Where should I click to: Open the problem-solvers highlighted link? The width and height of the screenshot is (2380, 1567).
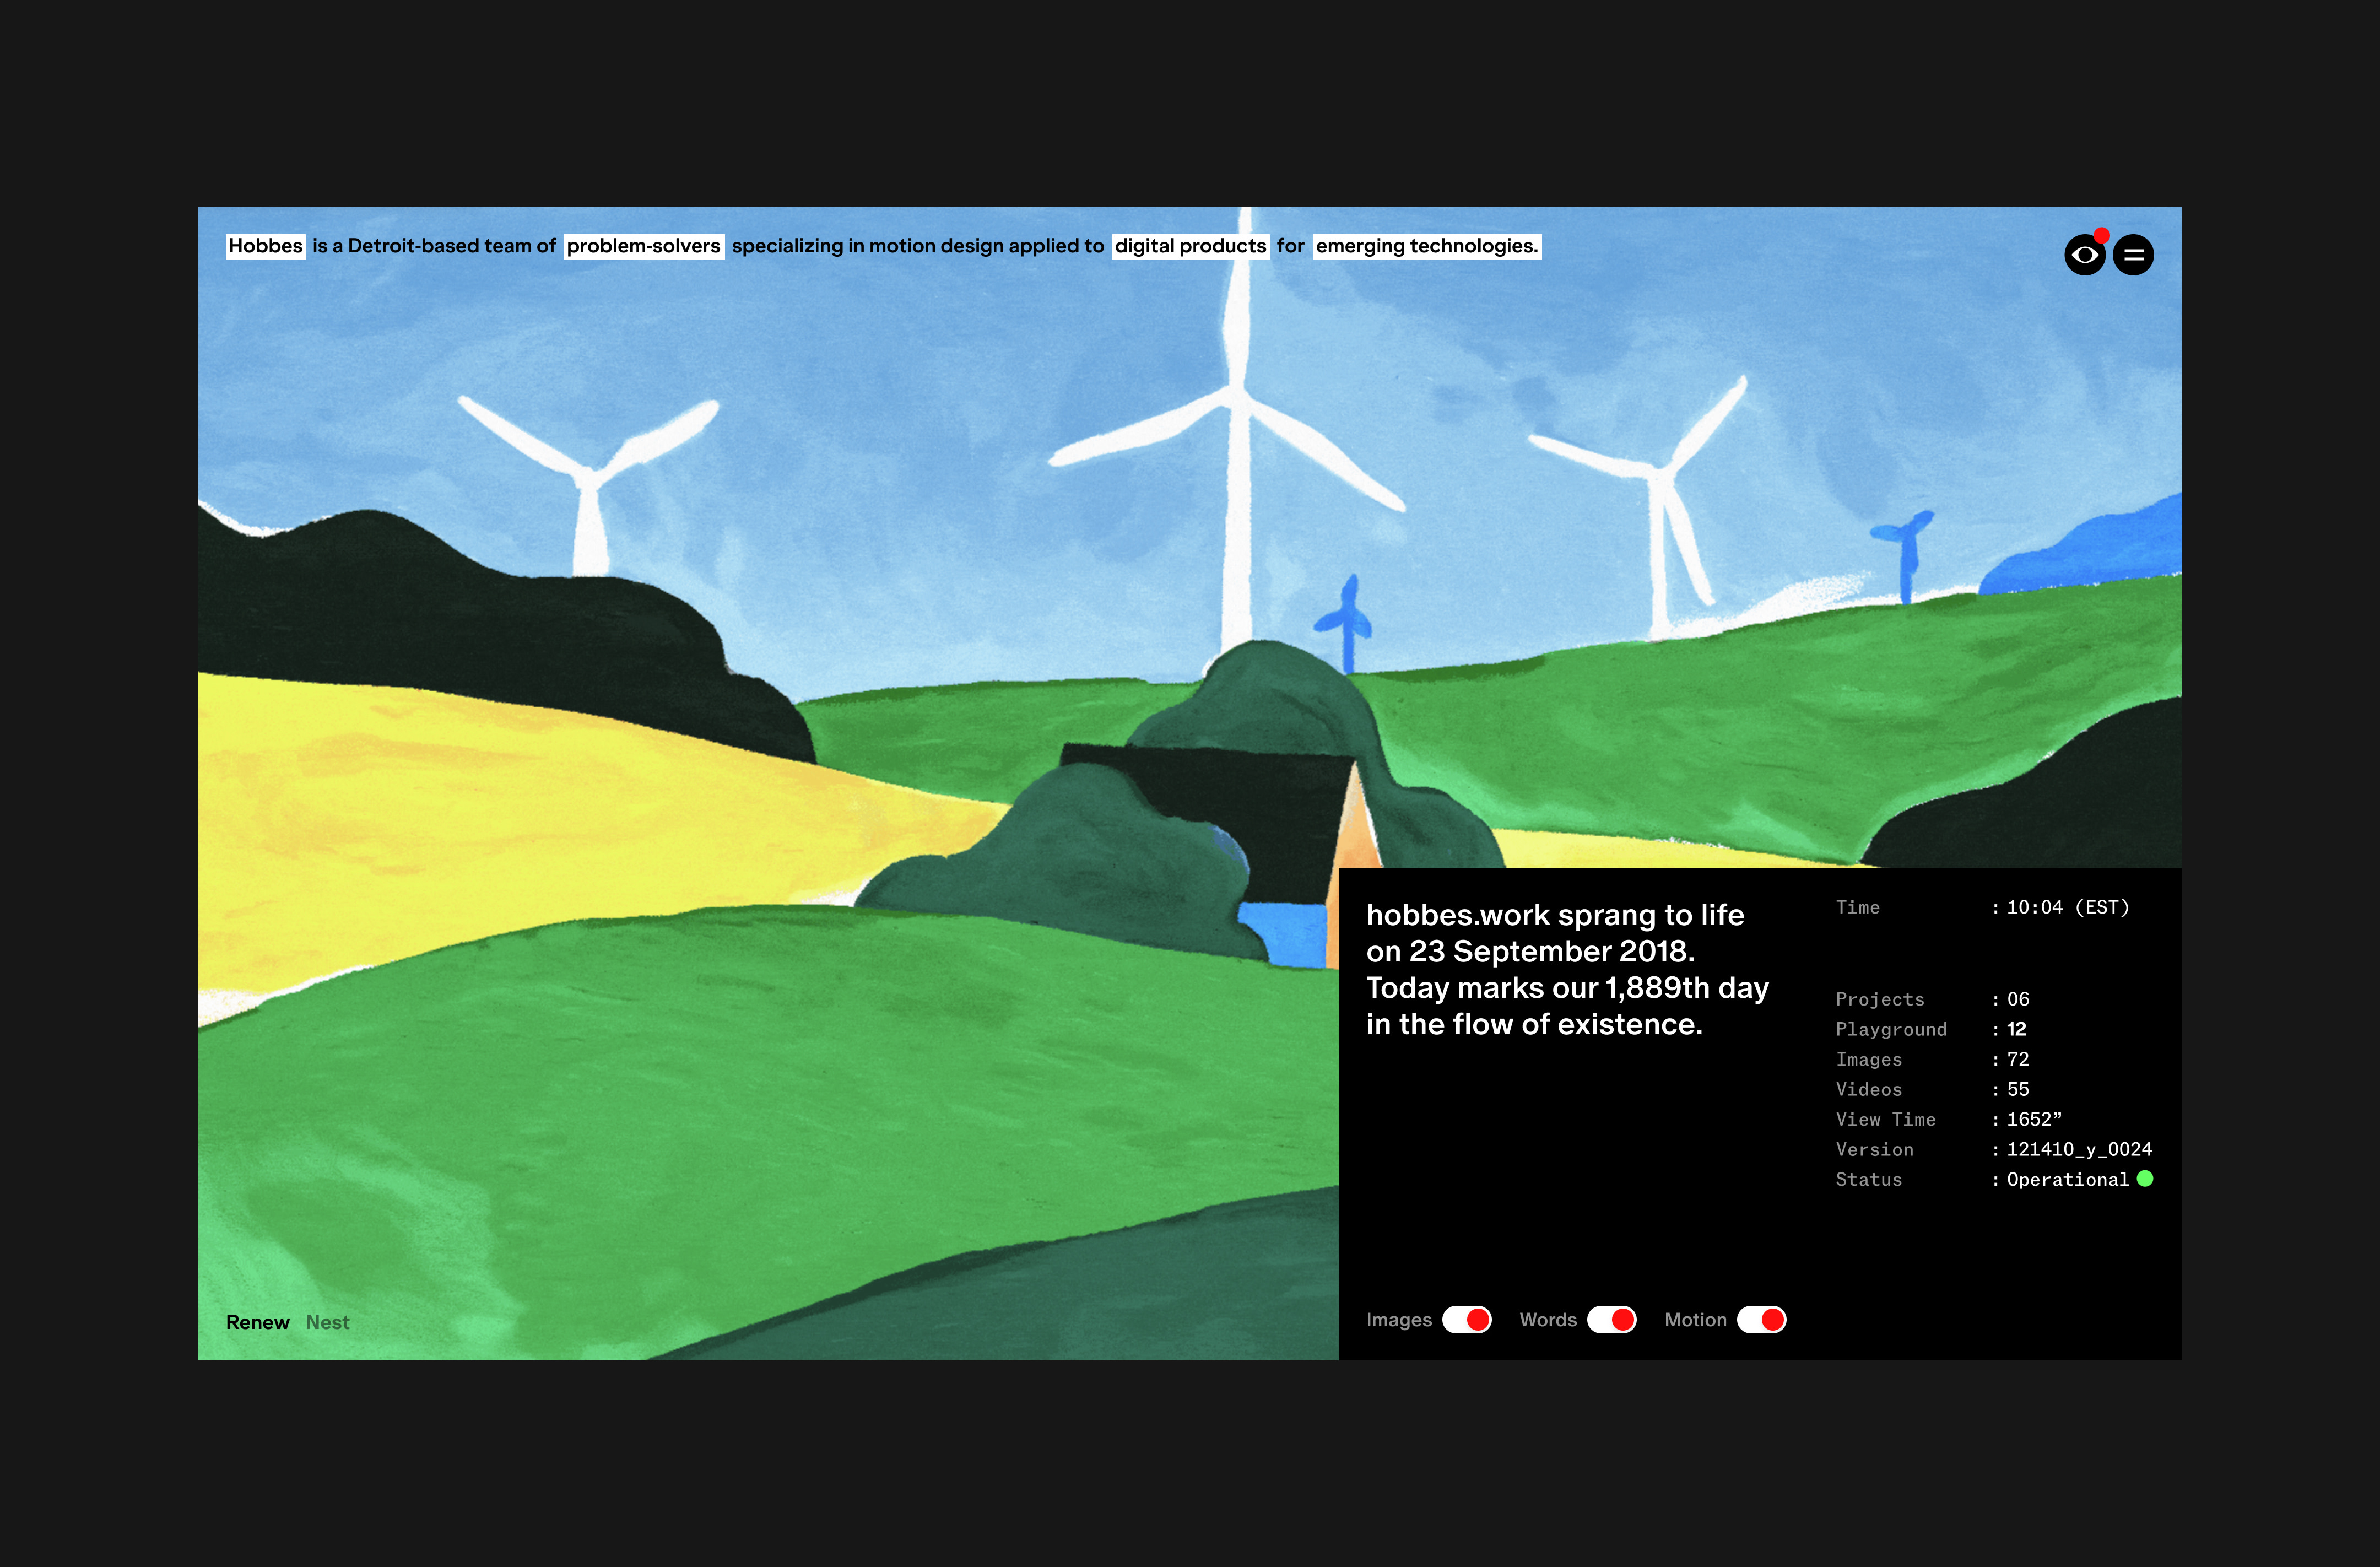point(643,246)
